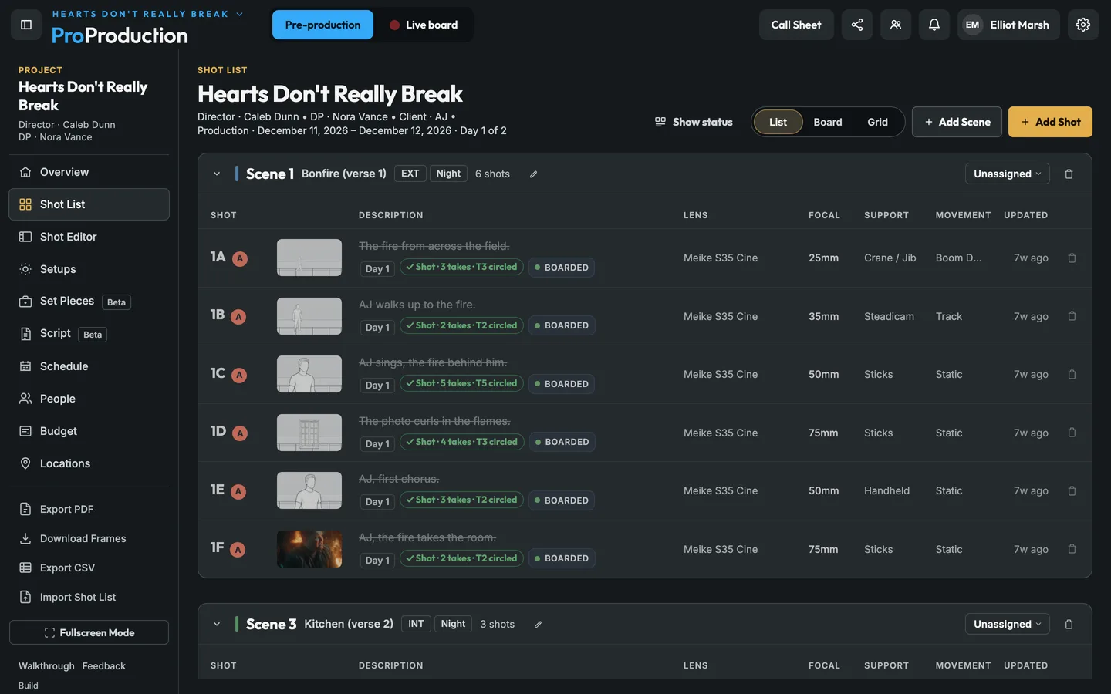The image size is (1111, 694).
Task: Open the notifications bell
Action: [934, 25]
